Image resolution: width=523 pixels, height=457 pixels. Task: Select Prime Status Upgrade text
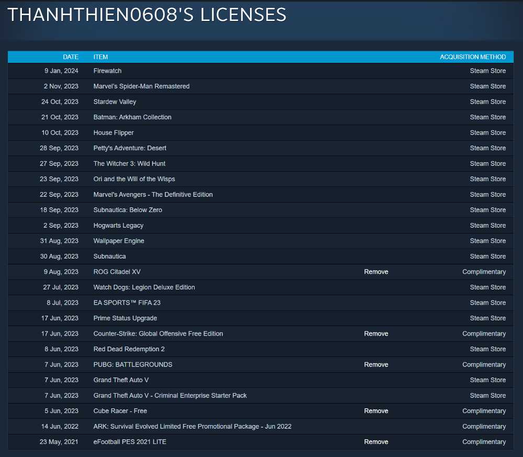pyautogui.click(x=125, y=318)
